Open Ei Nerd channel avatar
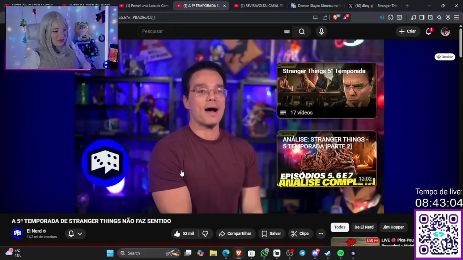This screenshot has width=463, height=260. tap(17, 233)
